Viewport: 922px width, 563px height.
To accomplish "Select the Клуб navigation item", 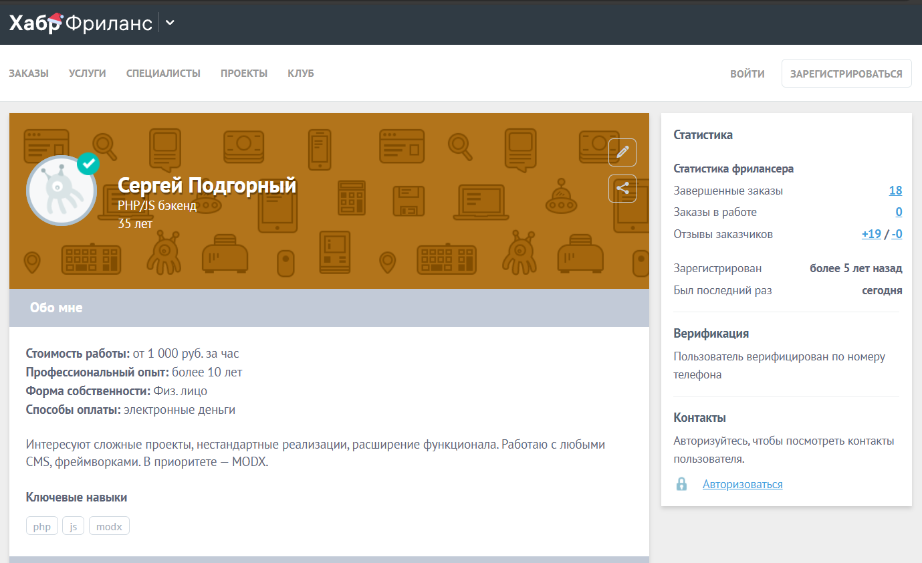I will tap(301, 74).
